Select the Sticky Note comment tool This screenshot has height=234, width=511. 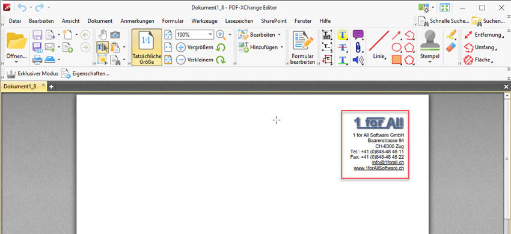click(358, 35)
